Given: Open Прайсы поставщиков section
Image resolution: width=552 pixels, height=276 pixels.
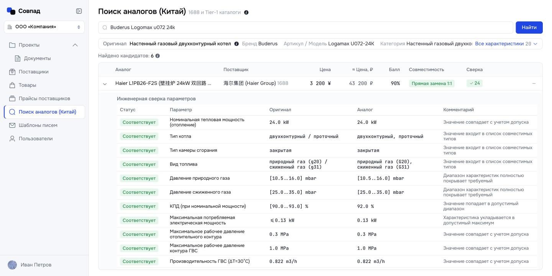Looking at the screenshot, I should (44, 99).
